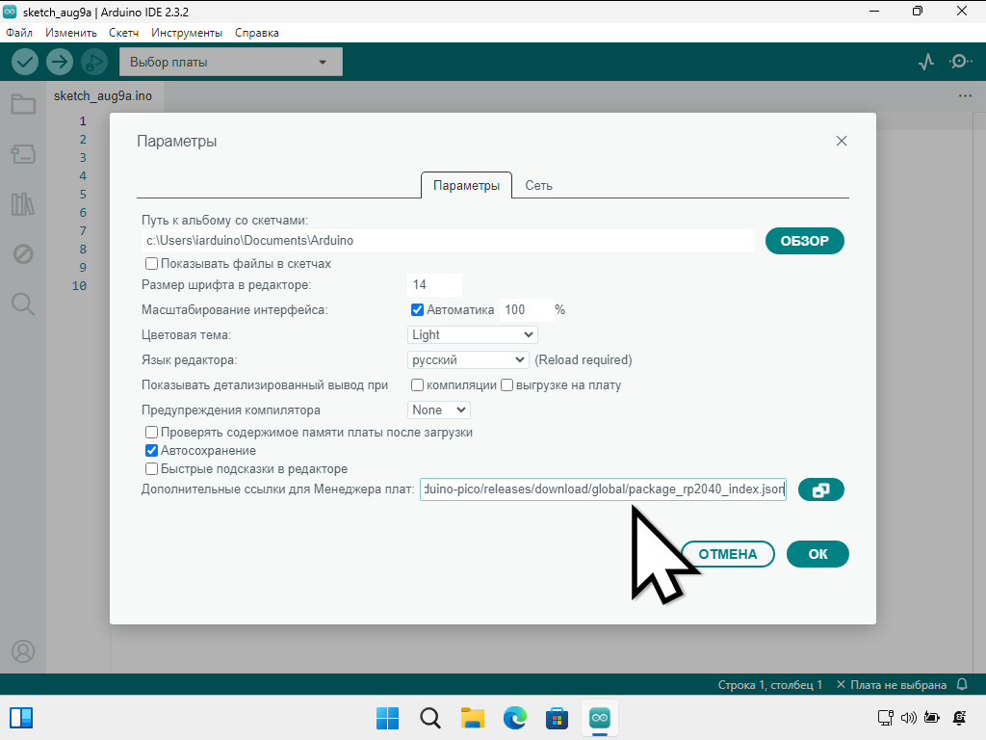Enable verbose output for компиляции
This screenshot has height=740, width=986.
(x=417, y=385)
